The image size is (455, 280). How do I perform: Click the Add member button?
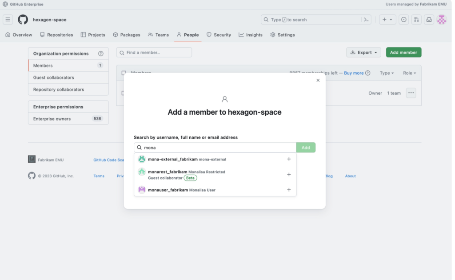(x=403, y=52)
